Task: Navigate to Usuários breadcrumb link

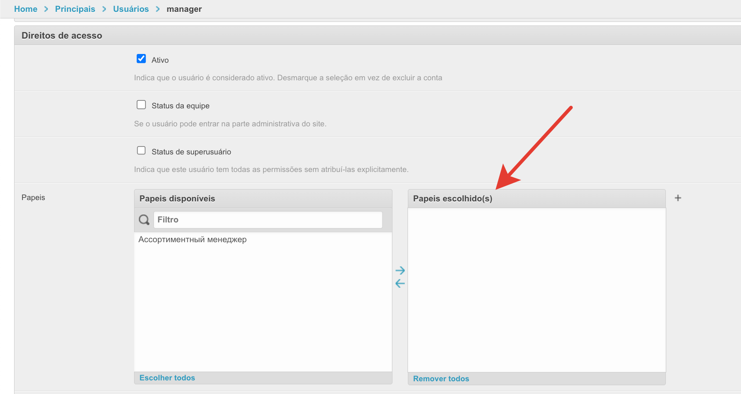Action: [x=131, y=9]
